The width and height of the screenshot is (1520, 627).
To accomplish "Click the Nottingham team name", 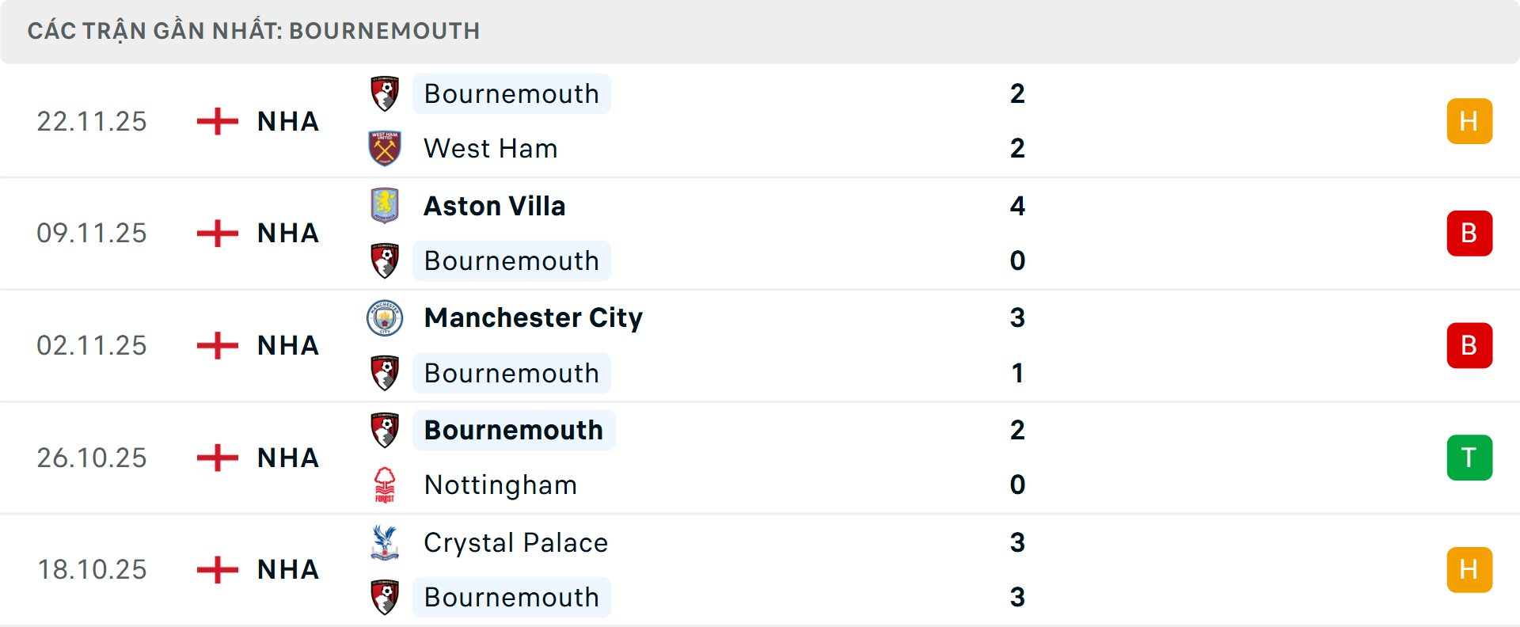I will coord(500,485).
